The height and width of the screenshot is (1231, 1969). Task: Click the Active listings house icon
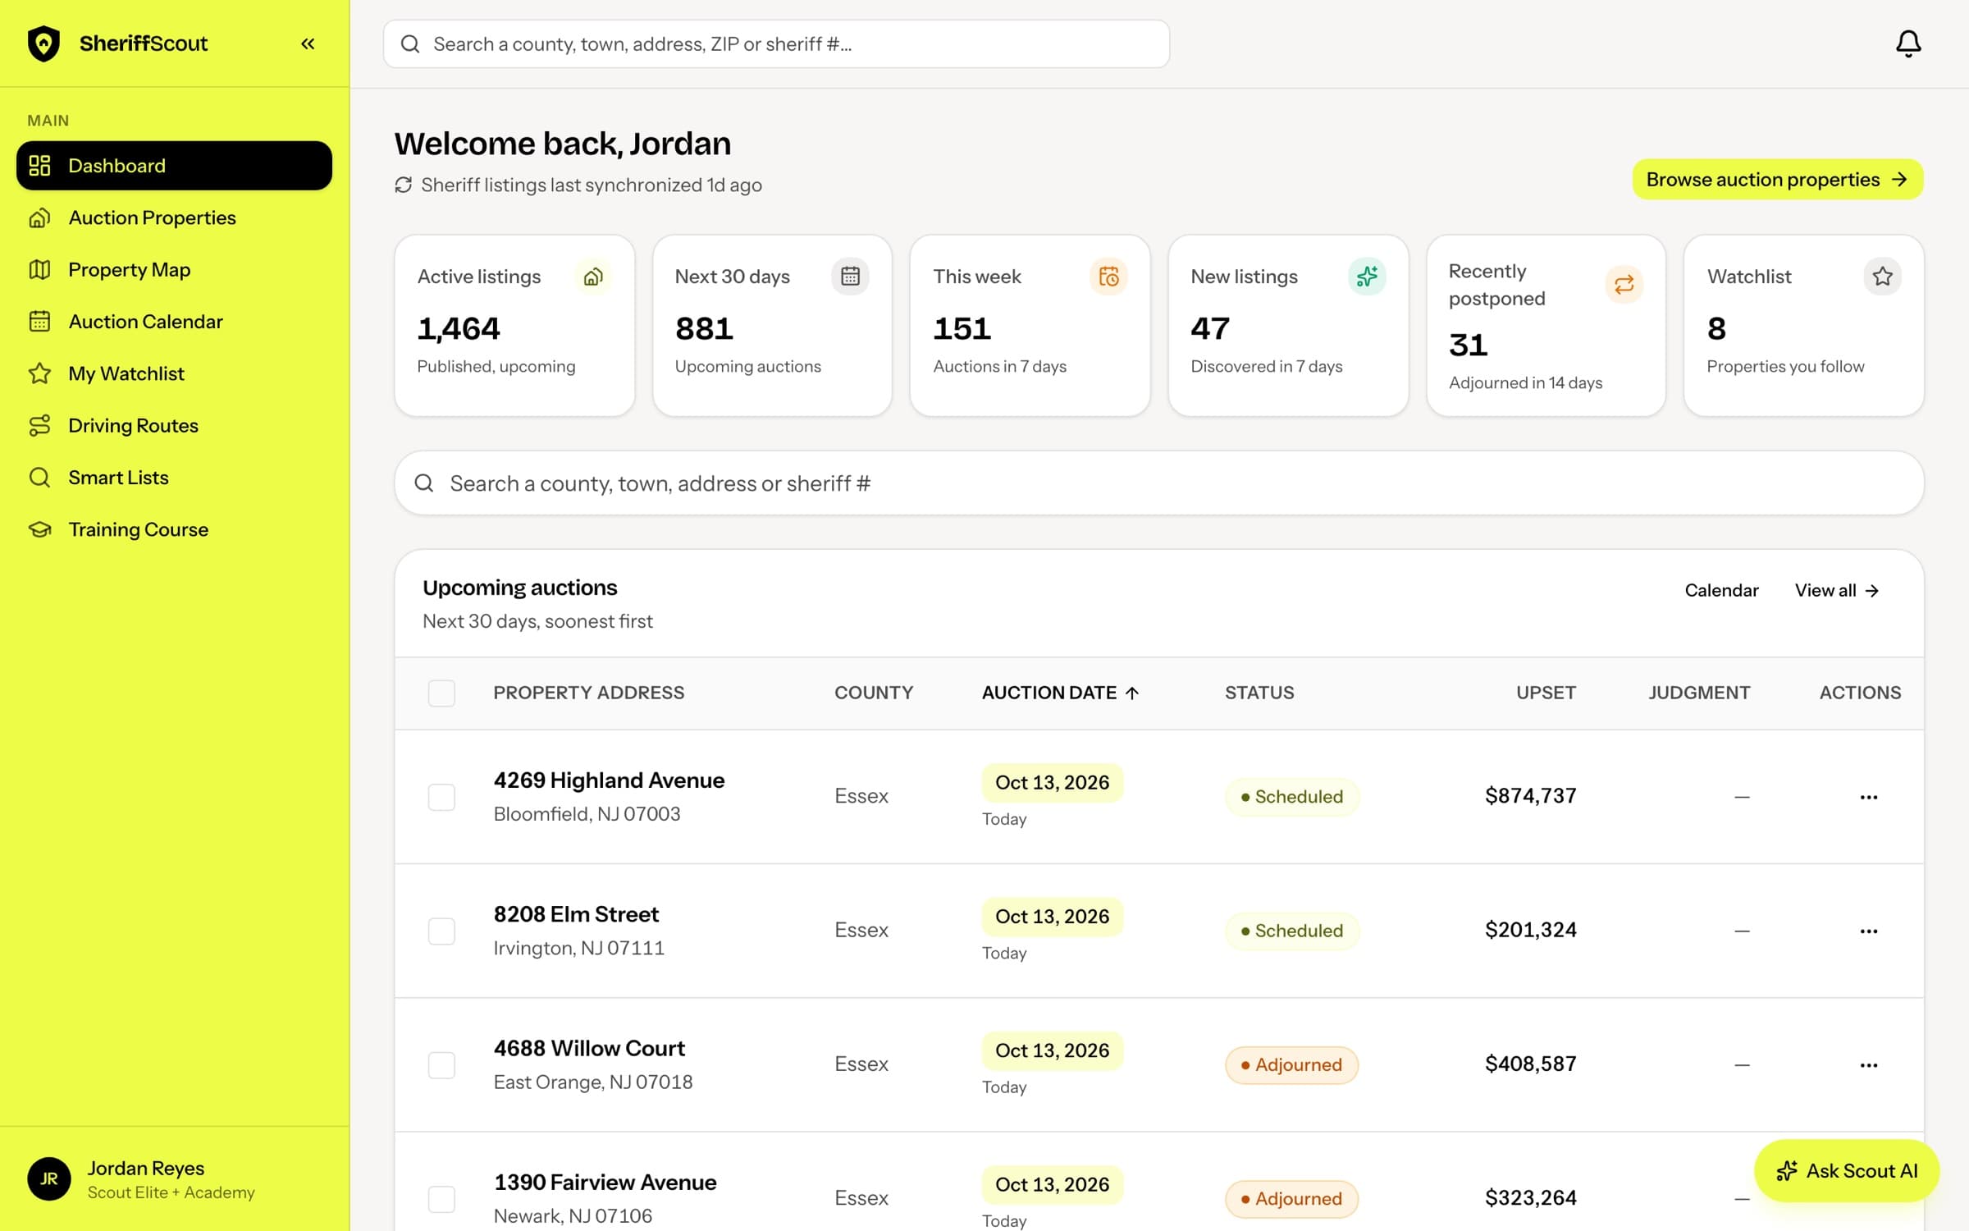click(593, 277)
